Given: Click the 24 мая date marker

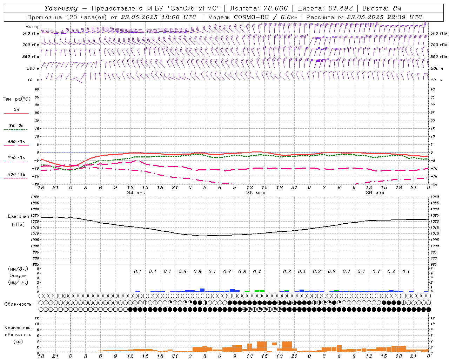Looking at the screenshot, I should click(136, 193).
